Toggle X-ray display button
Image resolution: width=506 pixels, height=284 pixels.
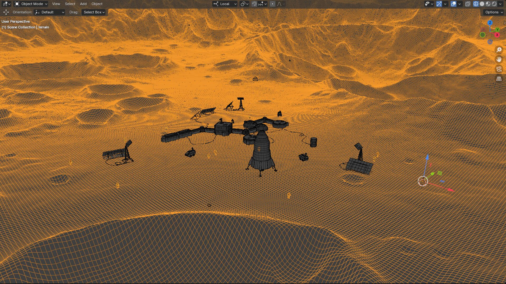[468, 4]
